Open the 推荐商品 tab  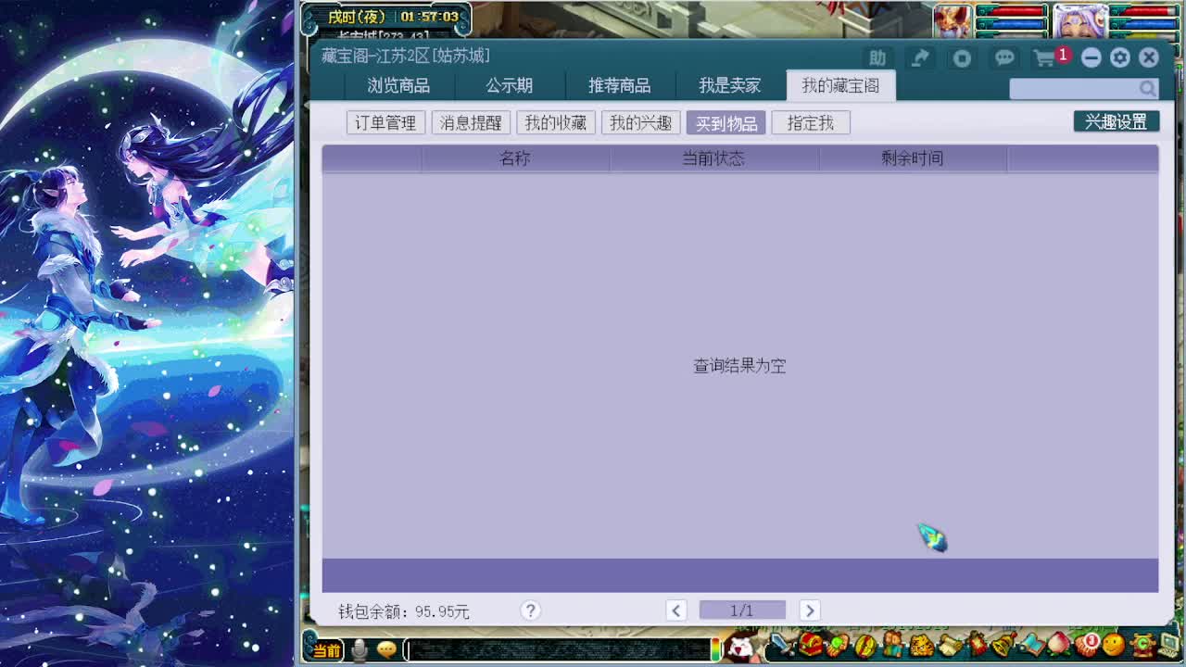click(x=620, y=85)
